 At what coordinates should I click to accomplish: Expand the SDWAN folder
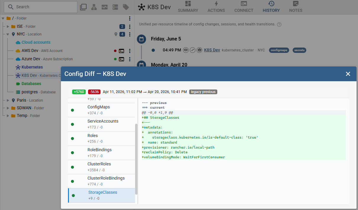(8, 108)
